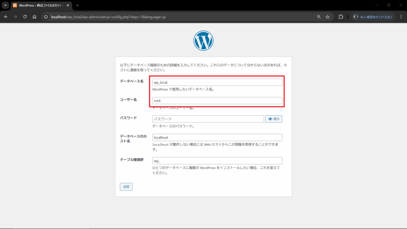The height and width of the screenshot is (229, 407).
Task: Click the browser forward arrow
Action: [16, 17]
